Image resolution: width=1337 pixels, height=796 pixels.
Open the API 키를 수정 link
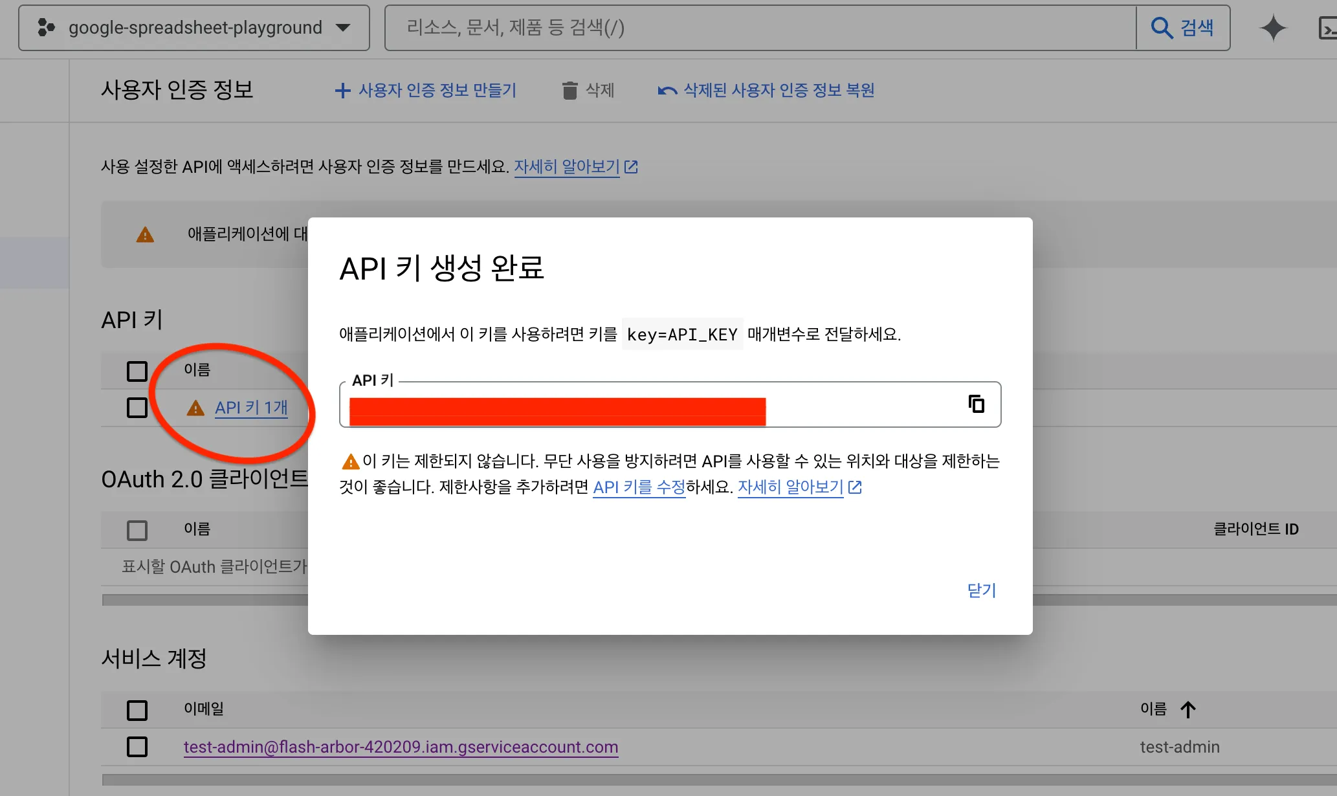pyautogui.click(x=638, y=487)
